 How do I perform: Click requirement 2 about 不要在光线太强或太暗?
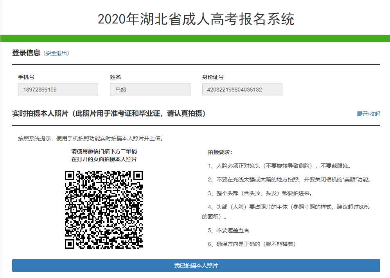pos(289,179)
